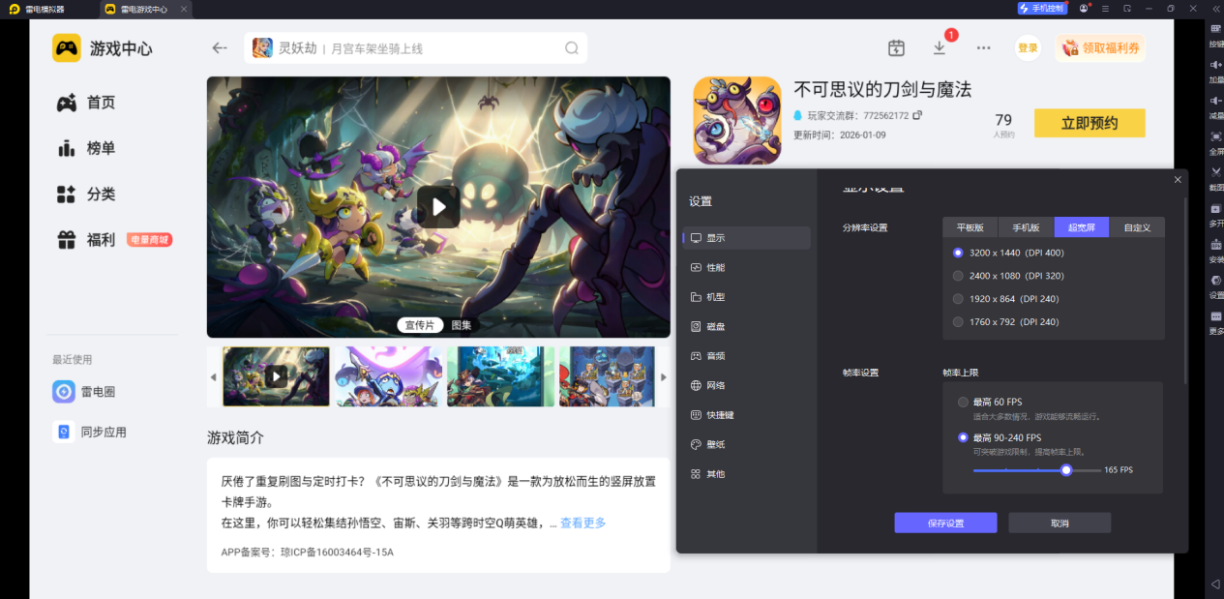Viewport: 1224px width, 599px height.
Task: Click the 立即预约 reserve button
Action: pos(1090,123)
